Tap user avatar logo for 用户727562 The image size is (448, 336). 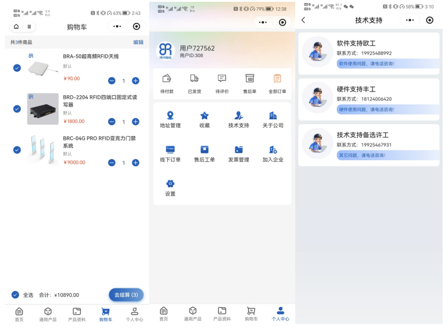[x=165, y=51]
